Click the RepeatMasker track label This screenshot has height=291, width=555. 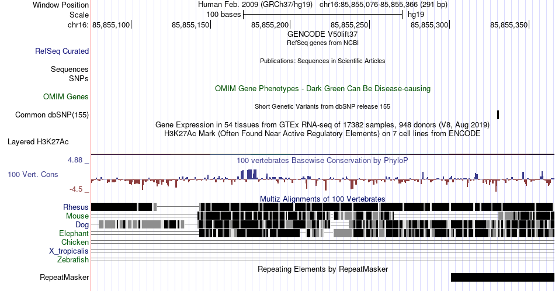click(64, 277)
